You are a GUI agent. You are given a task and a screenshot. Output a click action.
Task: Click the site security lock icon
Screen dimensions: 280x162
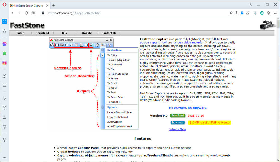coord(43,13)
